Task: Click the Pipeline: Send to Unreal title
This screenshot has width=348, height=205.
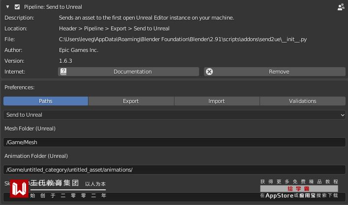Action: [x=53, y=7]
